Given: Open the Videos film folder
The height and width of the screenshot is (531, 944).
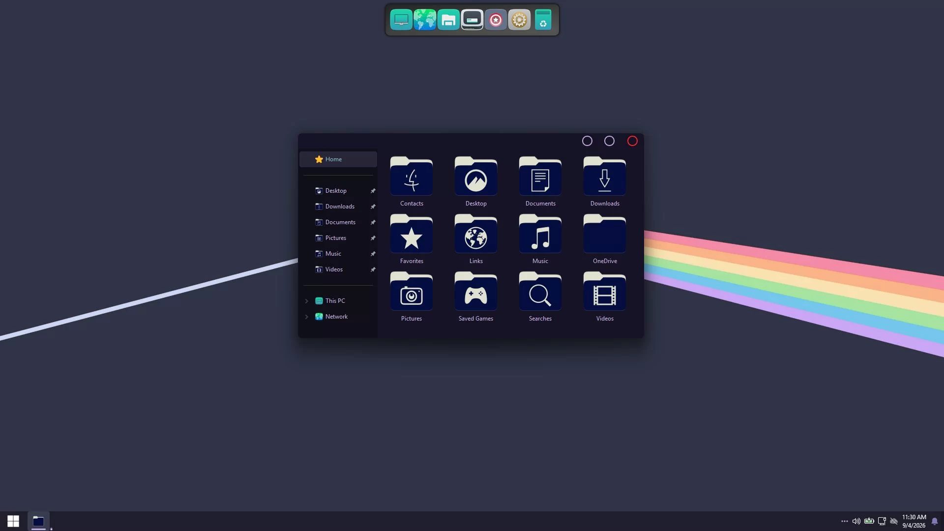Looking at the screenshot, I should click(605, 296).
